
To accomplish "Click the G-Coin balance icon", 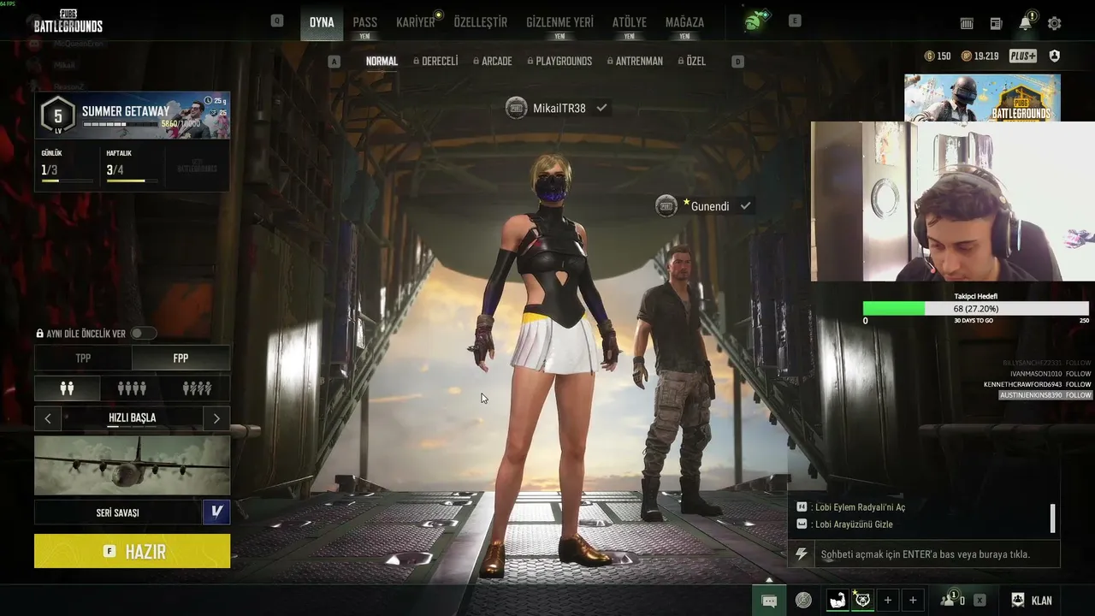I will pos(930,56).
